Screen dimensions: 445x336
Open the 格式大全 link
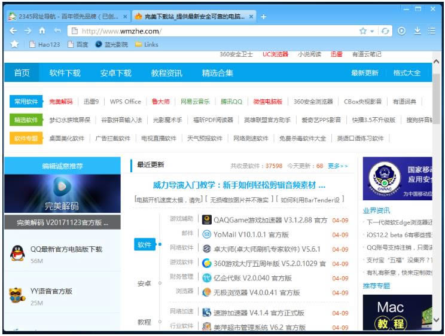(x=407, y=73)
